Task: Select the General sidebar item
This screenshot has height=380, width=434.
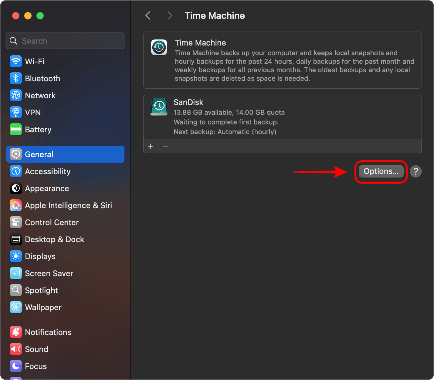Action: 65,154
